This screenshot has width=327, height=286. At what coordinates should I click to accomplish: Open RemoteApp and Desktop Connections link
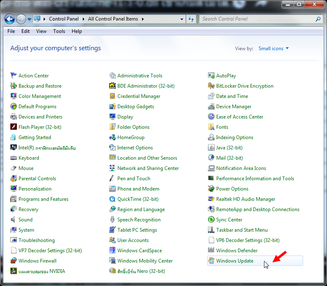(258, 209)
